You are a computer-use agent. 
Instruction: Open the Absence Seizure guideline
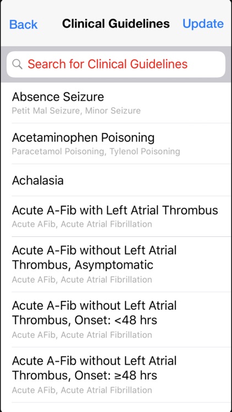[116, 103]
